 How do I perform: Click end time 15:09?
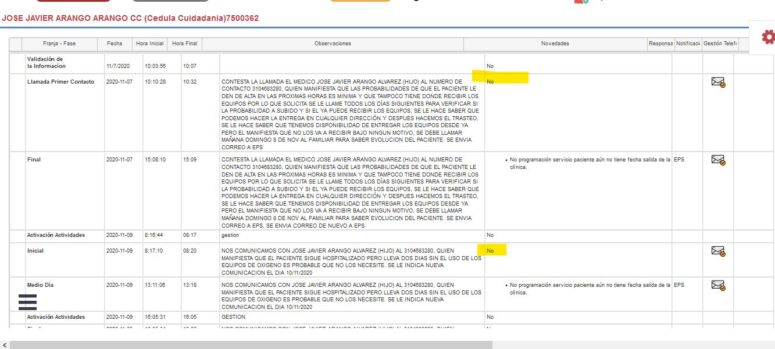click(190, 159)
